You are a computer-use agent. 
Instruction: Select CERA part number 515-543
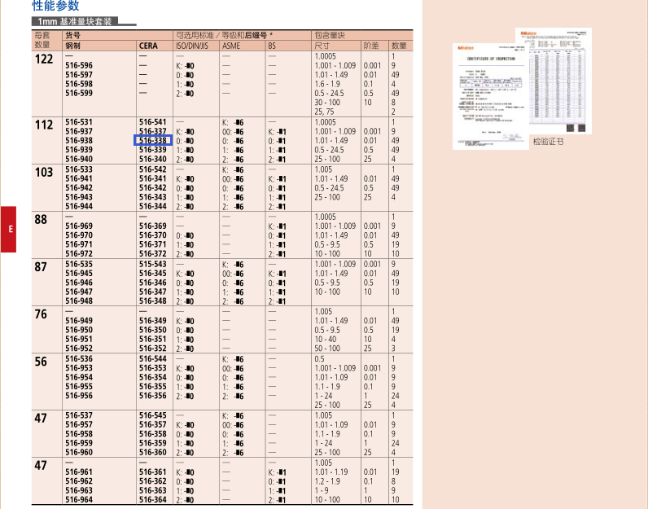153,264
